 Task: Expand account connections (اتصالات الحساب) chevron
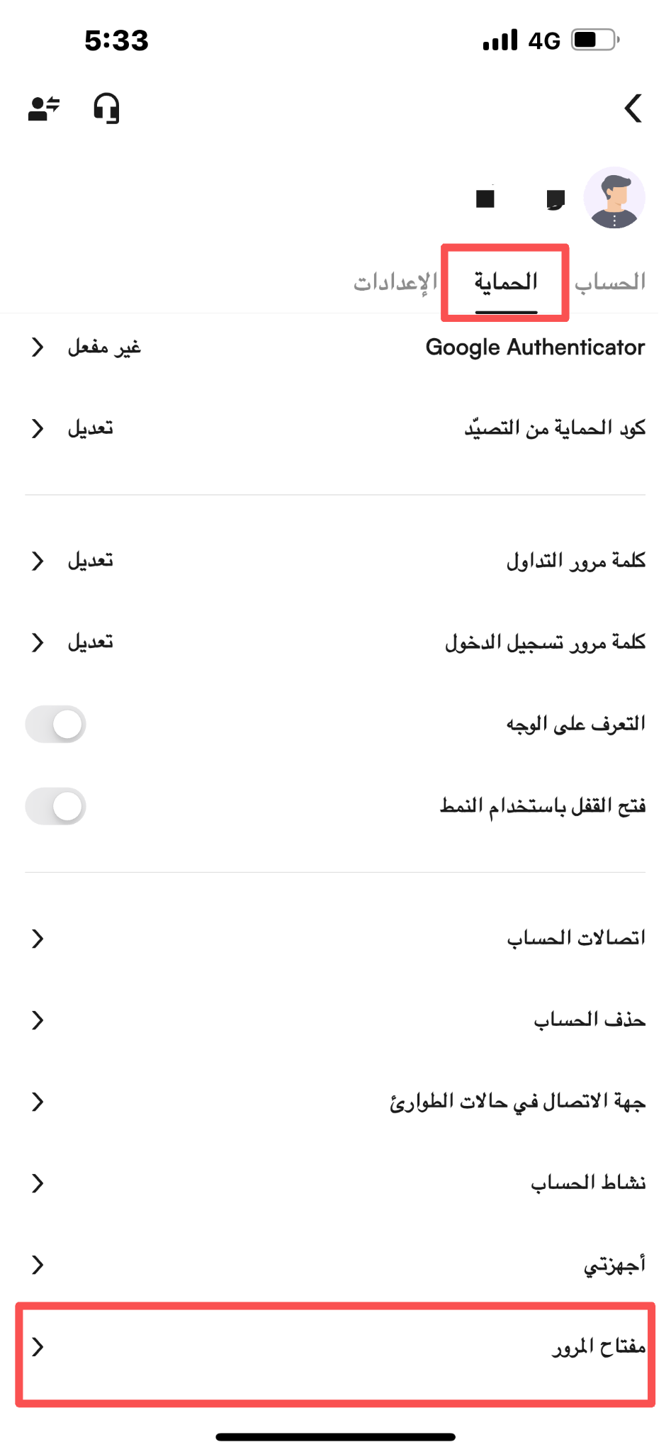(38, 939)
